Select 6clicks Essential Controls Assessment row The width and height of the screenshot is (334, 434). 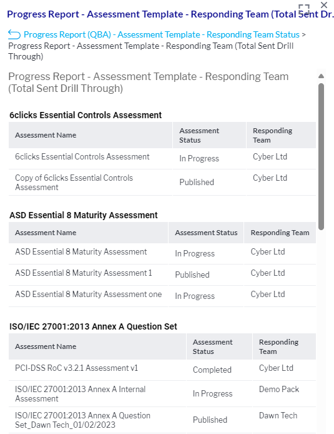click(x=162, y=158)
